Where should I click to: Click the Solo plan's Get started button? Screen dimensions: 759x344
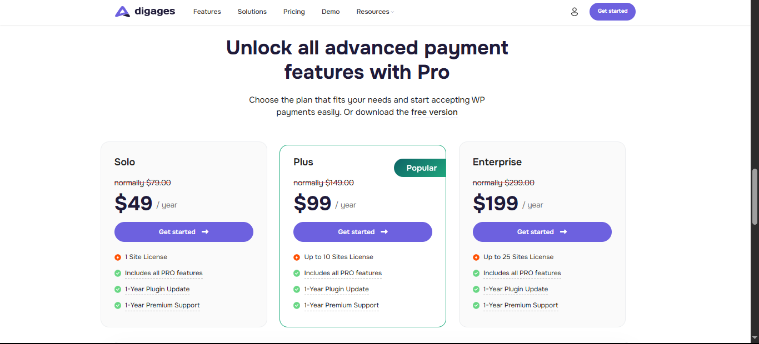click(183, 232)
